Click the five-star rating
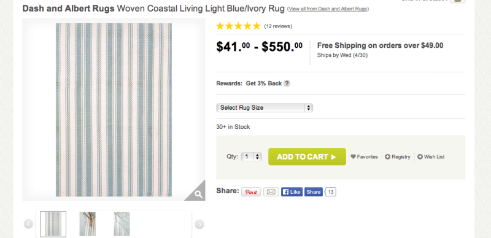Screen dimensions: 491x238 click(238, 26)
